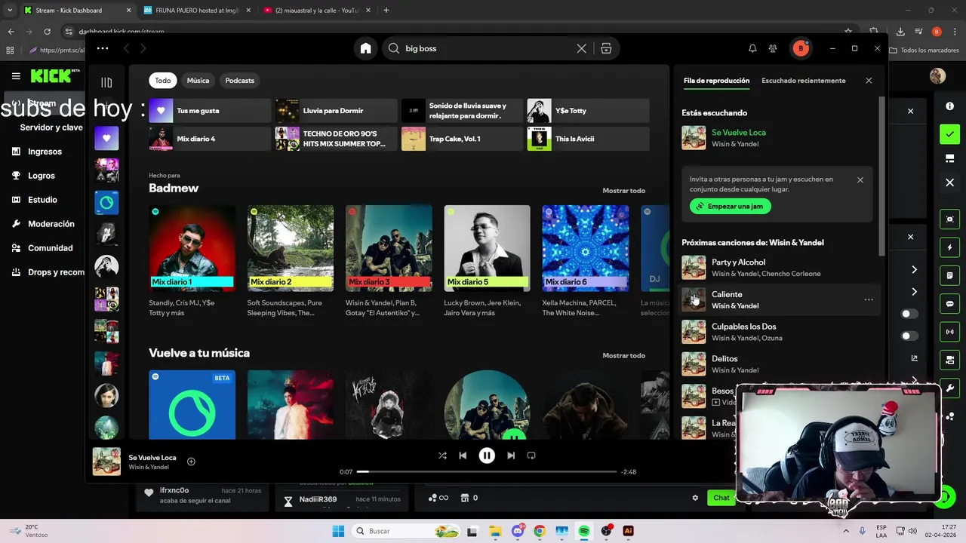
Task: Start a jam with Empezar una jam
Action: (730, 206)
